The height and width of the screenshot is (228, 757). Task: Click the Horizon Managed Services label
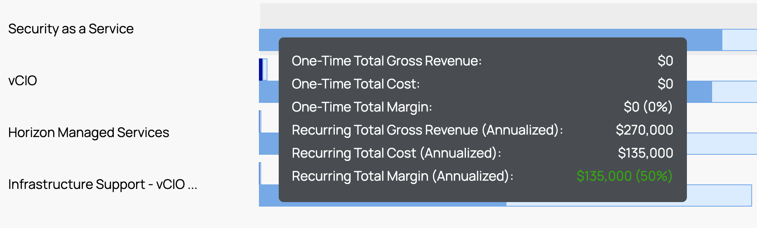click(x=89, y=133)
